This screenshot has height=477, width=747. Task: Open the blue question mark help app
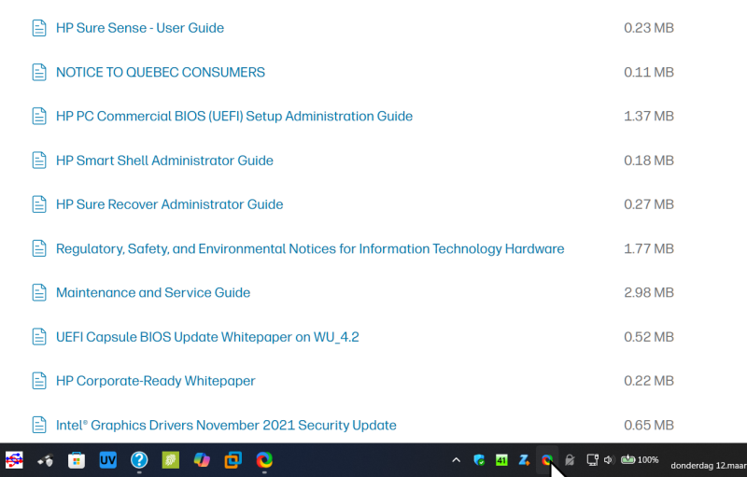(139, 460)
